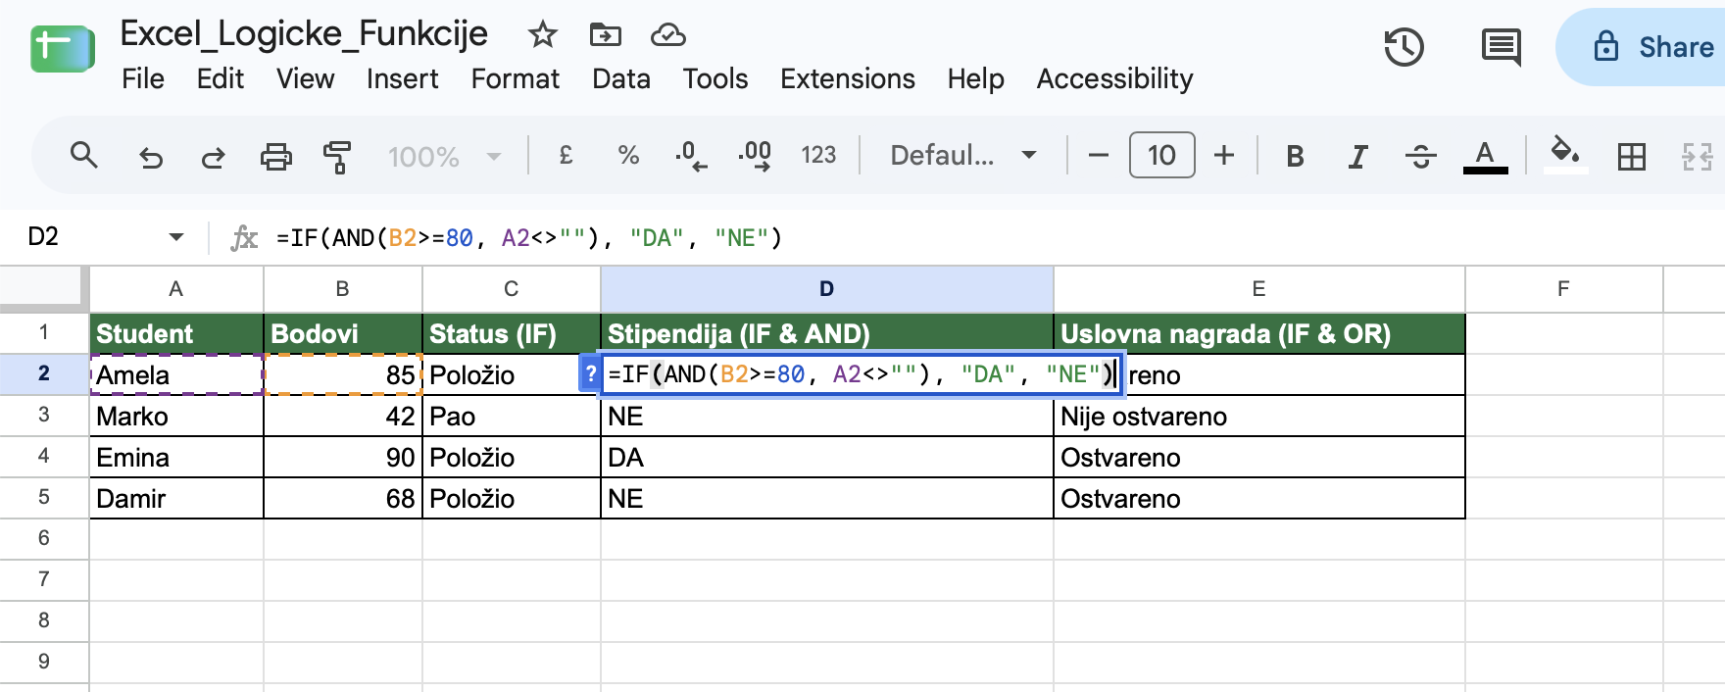Select the Nije ostvareno cell
The width and height of the screenshot is (1725, 692).
1259,416
